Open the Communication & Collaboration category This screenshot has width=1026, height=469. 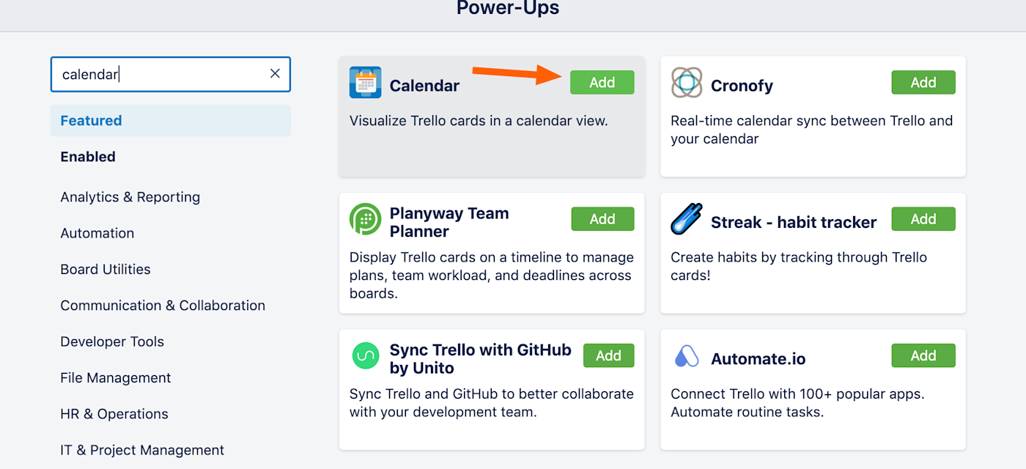click(x=163, y=306)
